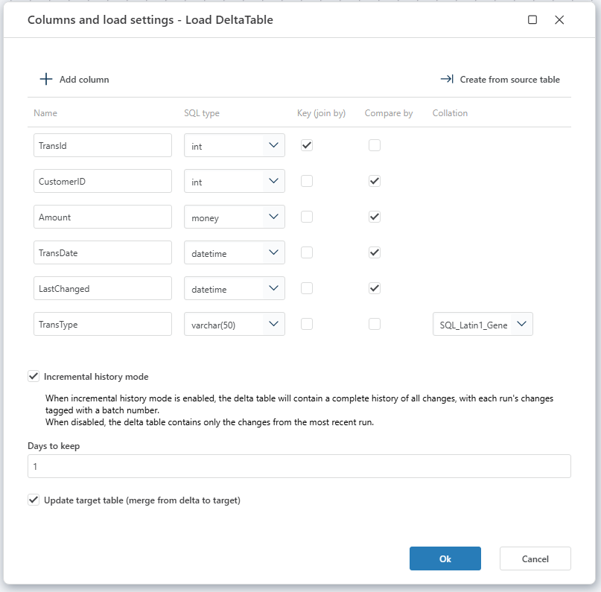Check Key (join by) for CustomerID
The image size is (601, 592).
pos(307,181)
